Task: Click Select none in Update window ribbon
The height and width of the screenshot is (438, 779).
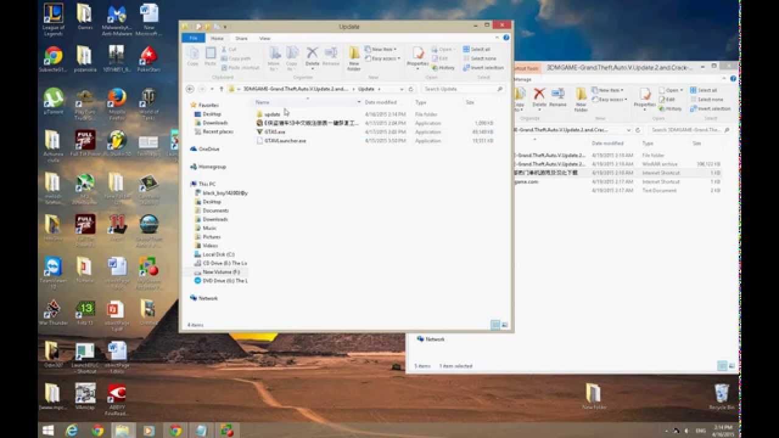Action: tap(478, 58)
